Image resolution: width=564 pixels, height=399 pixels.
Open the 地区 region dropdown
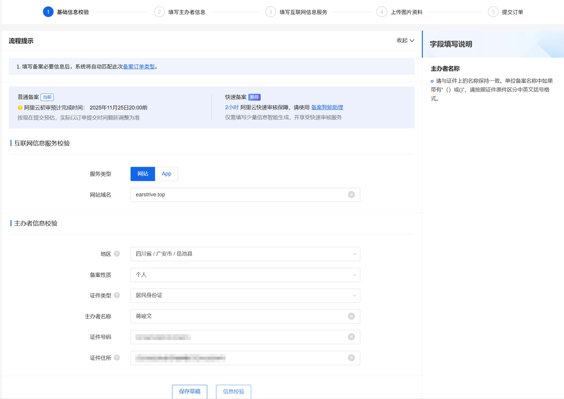click(x=245, y=253)
